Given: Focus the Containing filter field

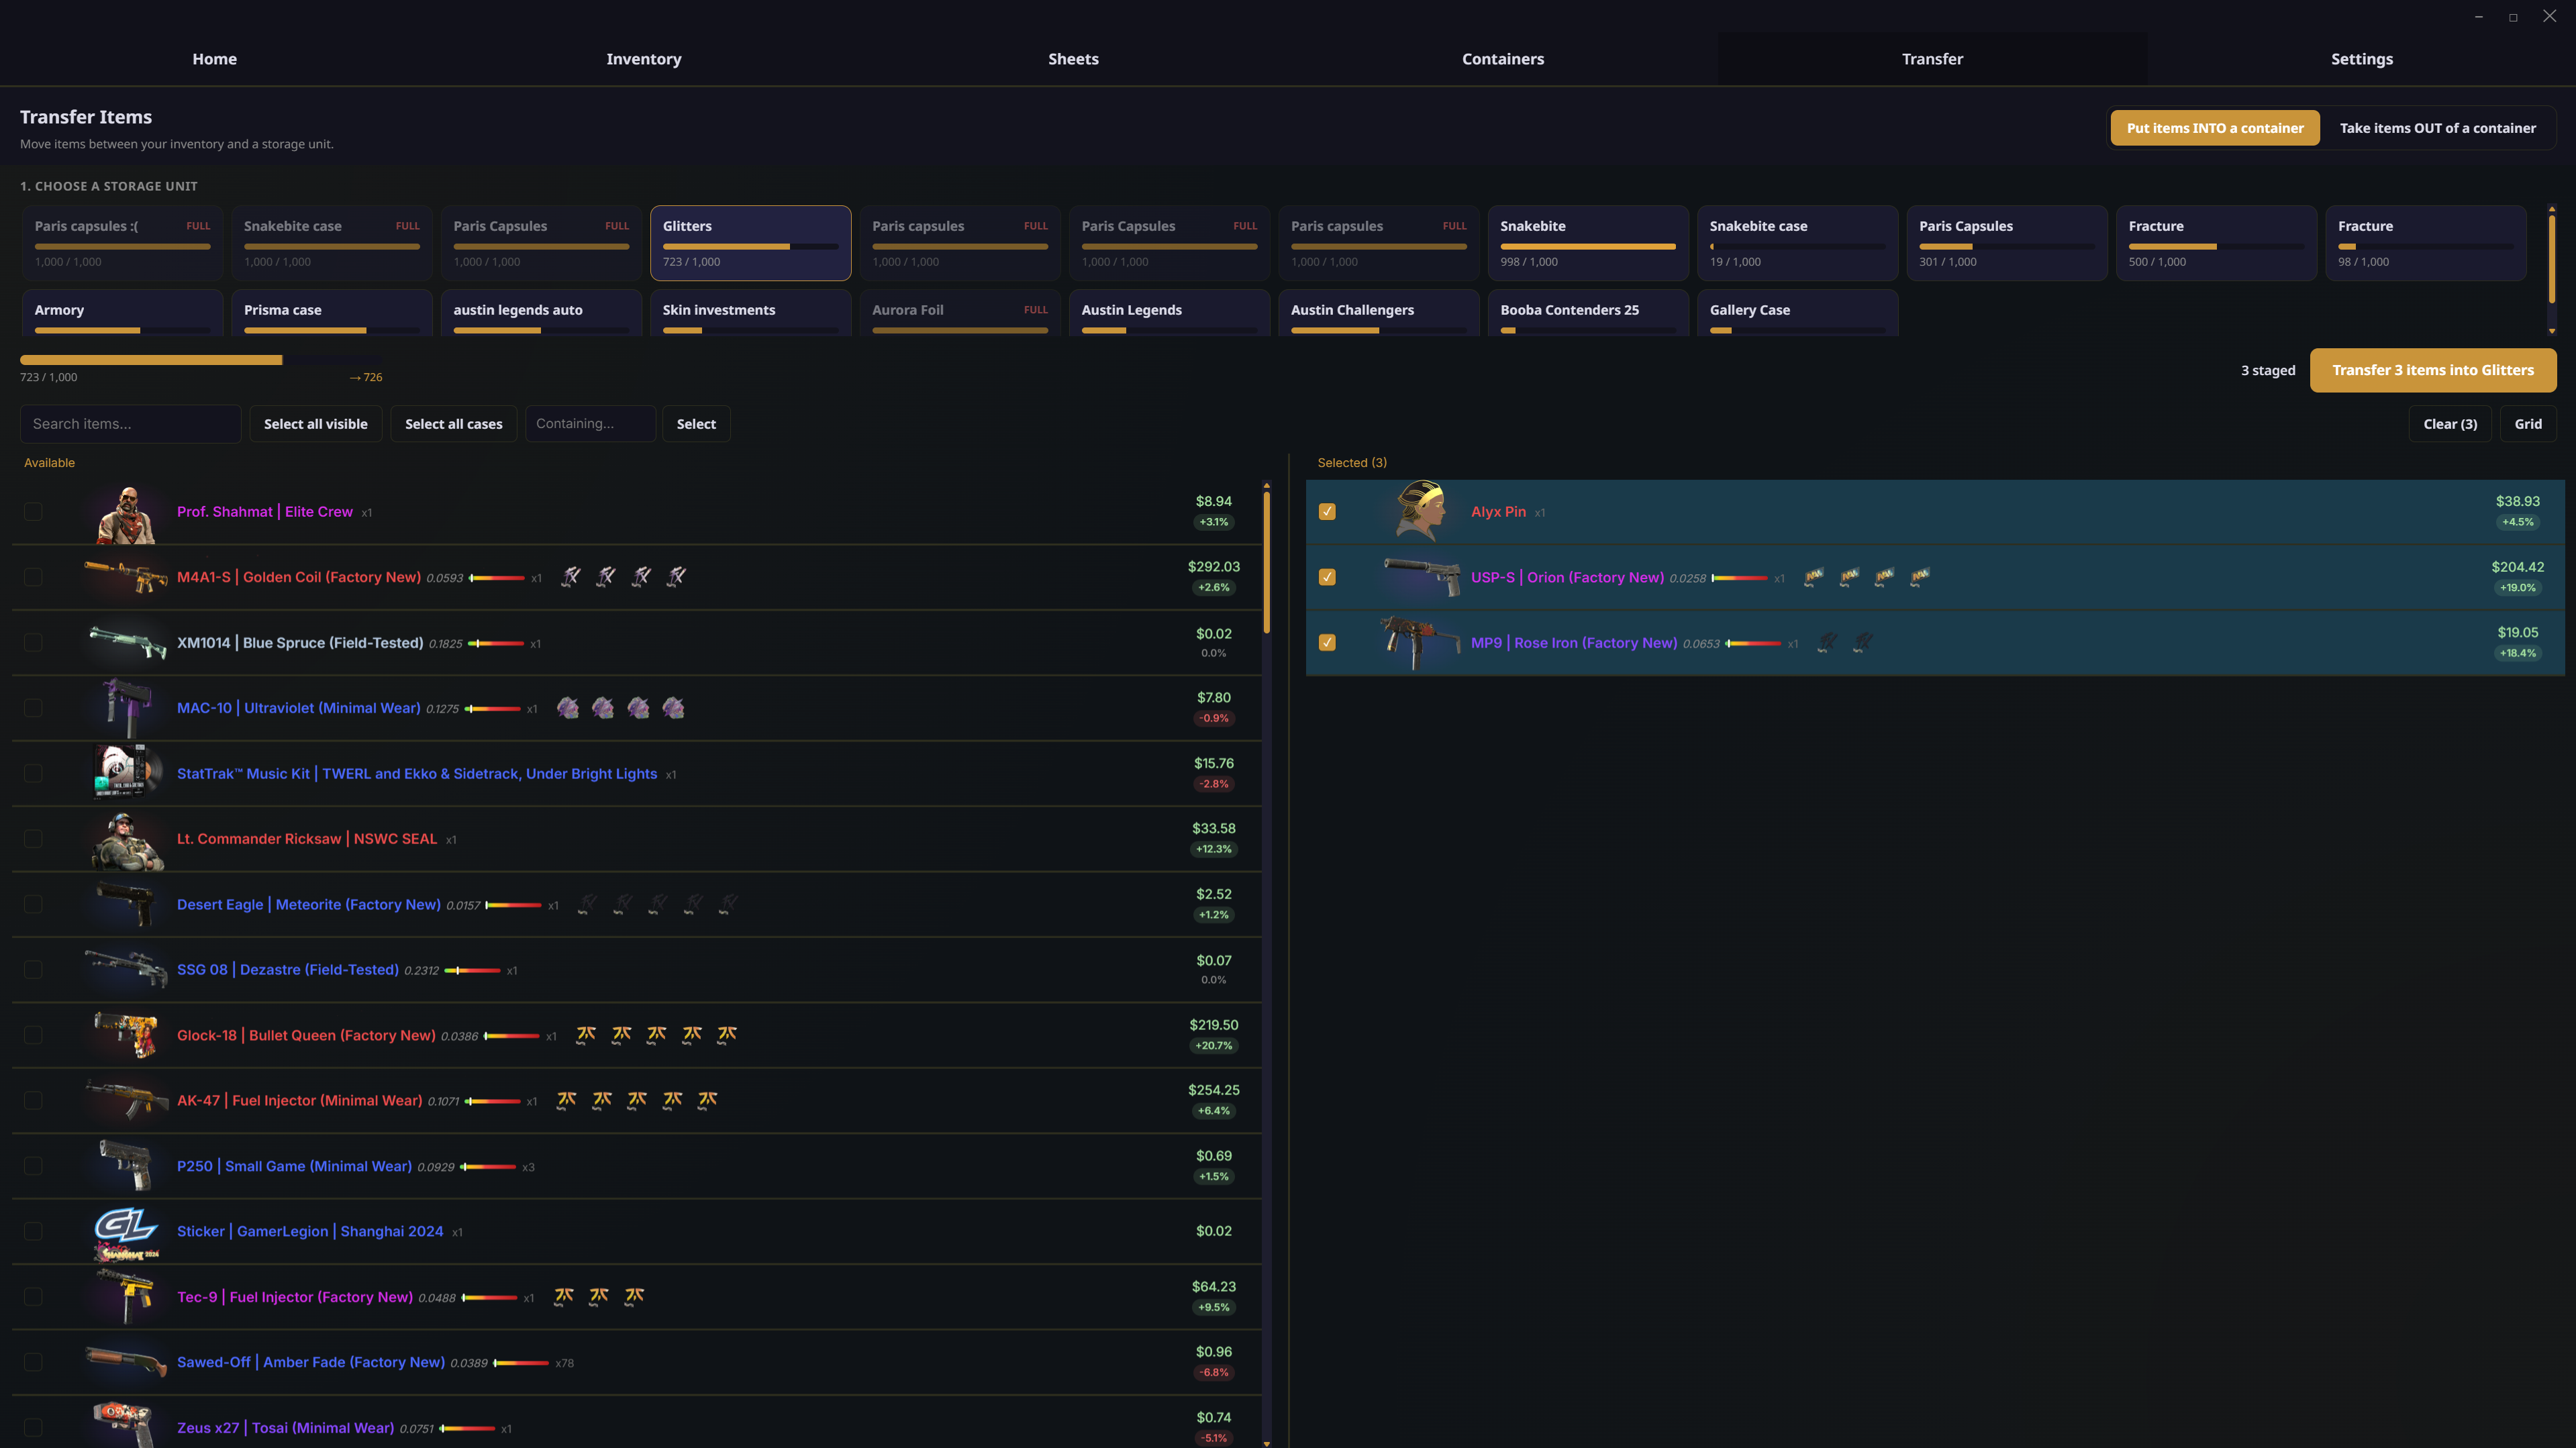Looking at the screenshot, I should click(x=590, y=424).
